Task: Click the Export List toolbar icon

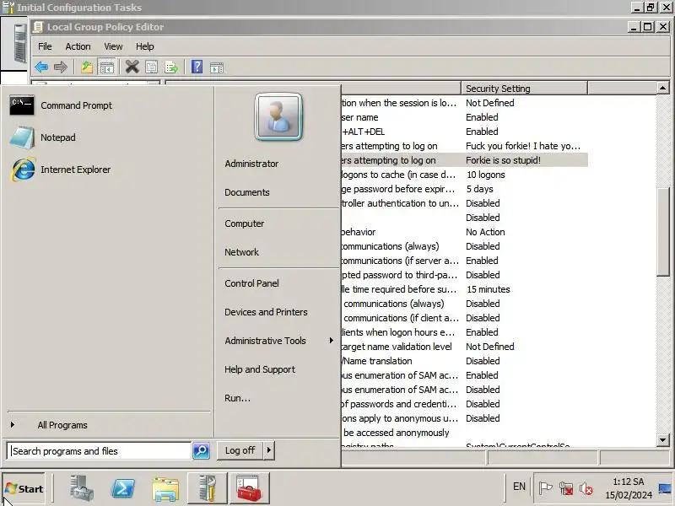Action: point(171,67)
